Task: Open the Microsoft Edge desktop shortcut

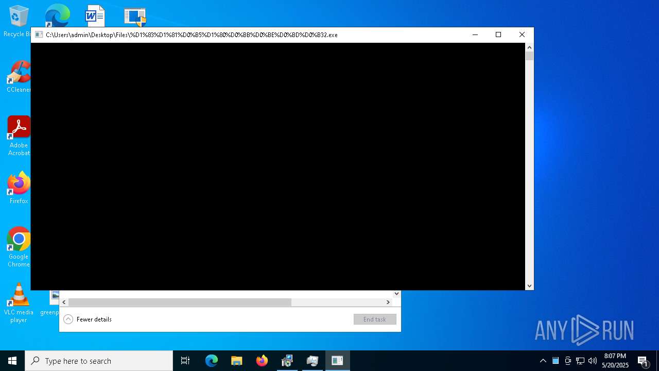Action: tap(57, 16)
